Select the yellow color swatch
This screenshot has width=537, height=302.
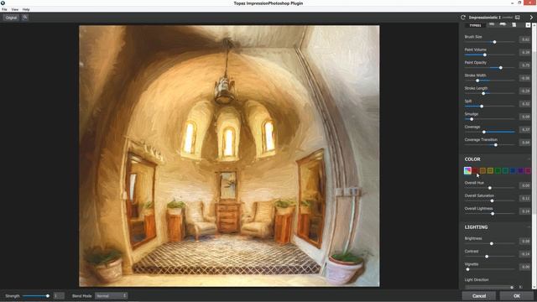490,170
